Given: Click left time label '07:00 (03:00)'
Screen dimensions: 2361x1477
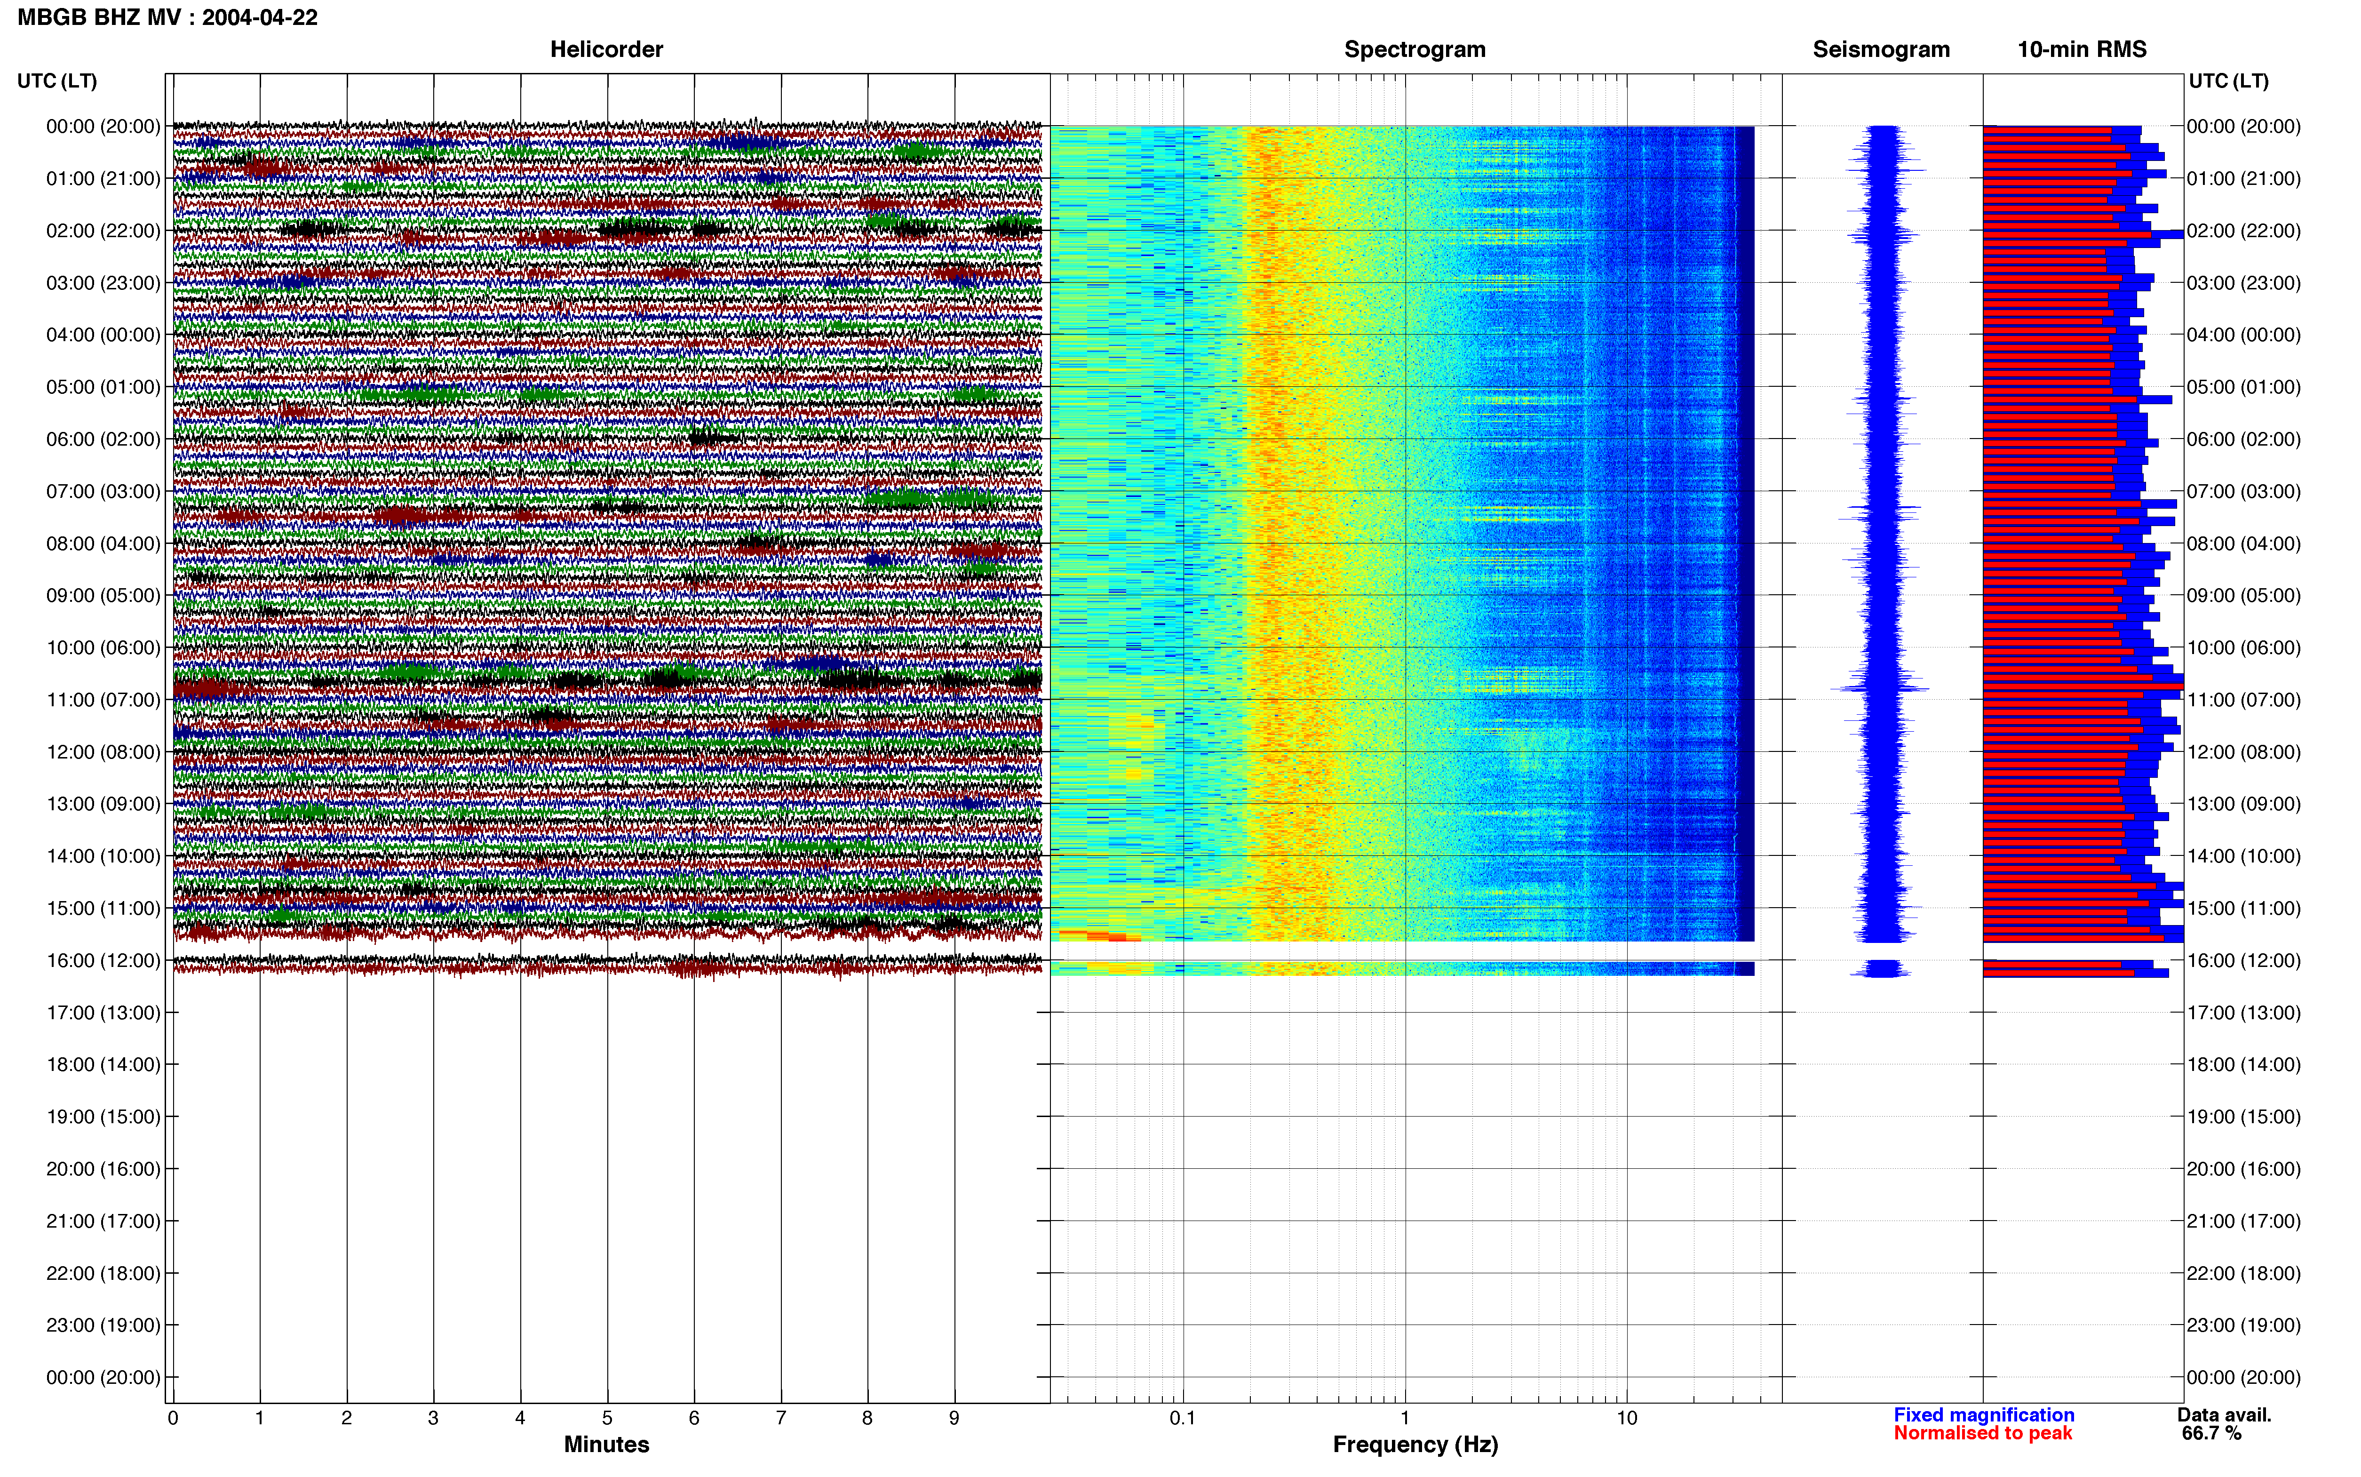Looking at the screenshot, I should [103, 491].
